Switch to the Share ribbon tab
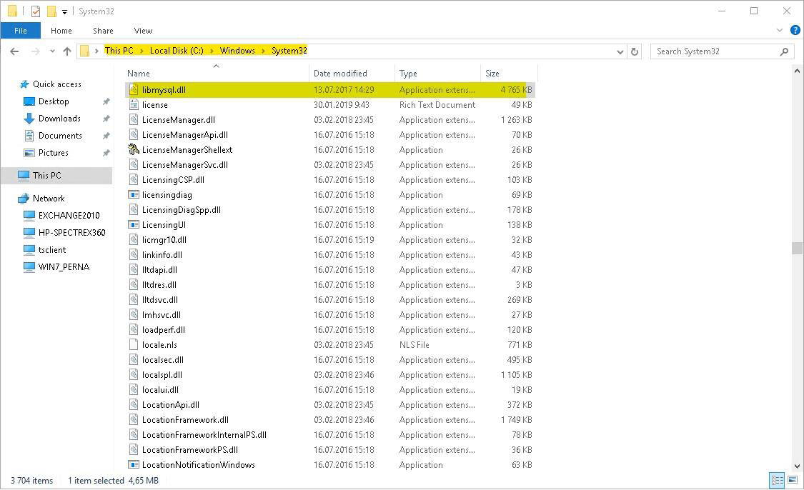The image size is (804, 490). coord(103,31)
